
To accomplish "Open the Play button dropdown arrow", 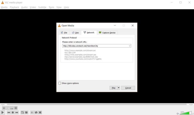I will coord(119,88).
